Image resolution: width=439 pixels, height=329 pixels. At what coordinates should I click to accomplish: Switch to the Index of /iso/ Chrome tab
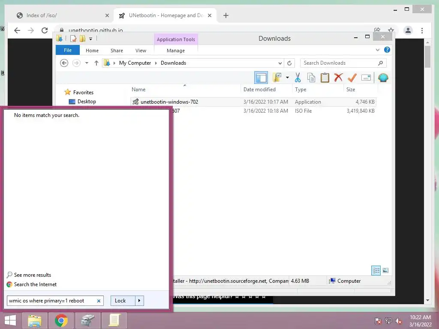63,15
